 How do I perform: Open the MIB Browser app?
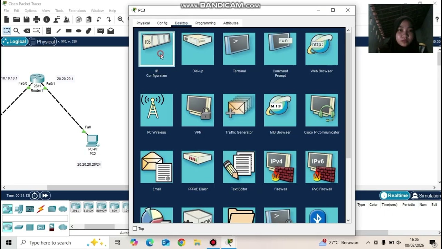click(280, 110)
